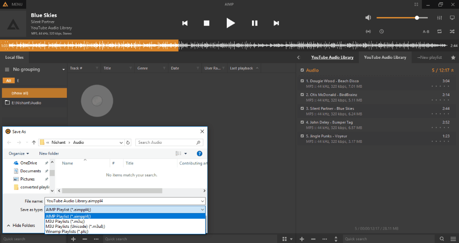This screenshot has width=459, height=243.
Task: Skip to next track
Action: [276, 23]
